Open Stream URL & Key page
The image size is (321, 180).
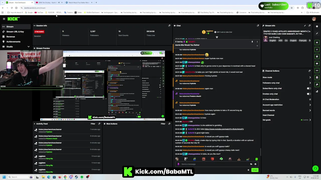(x=15, y=31)
